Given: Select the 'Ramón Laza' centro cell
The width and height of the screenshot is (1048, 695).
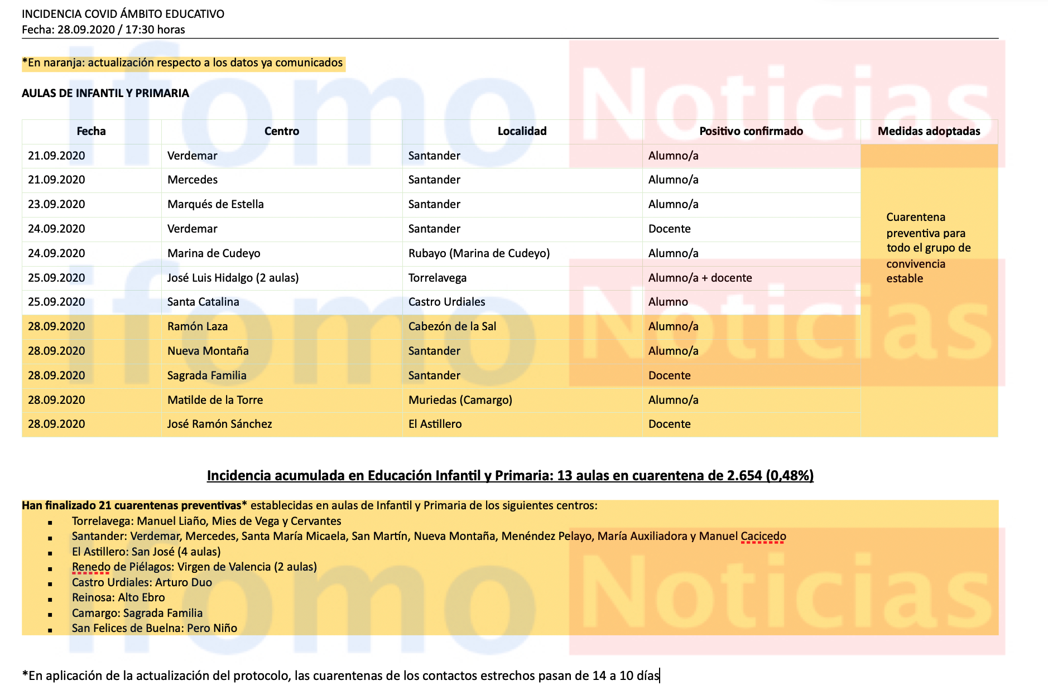Looking at the screenshot, I should click(198, 326).
